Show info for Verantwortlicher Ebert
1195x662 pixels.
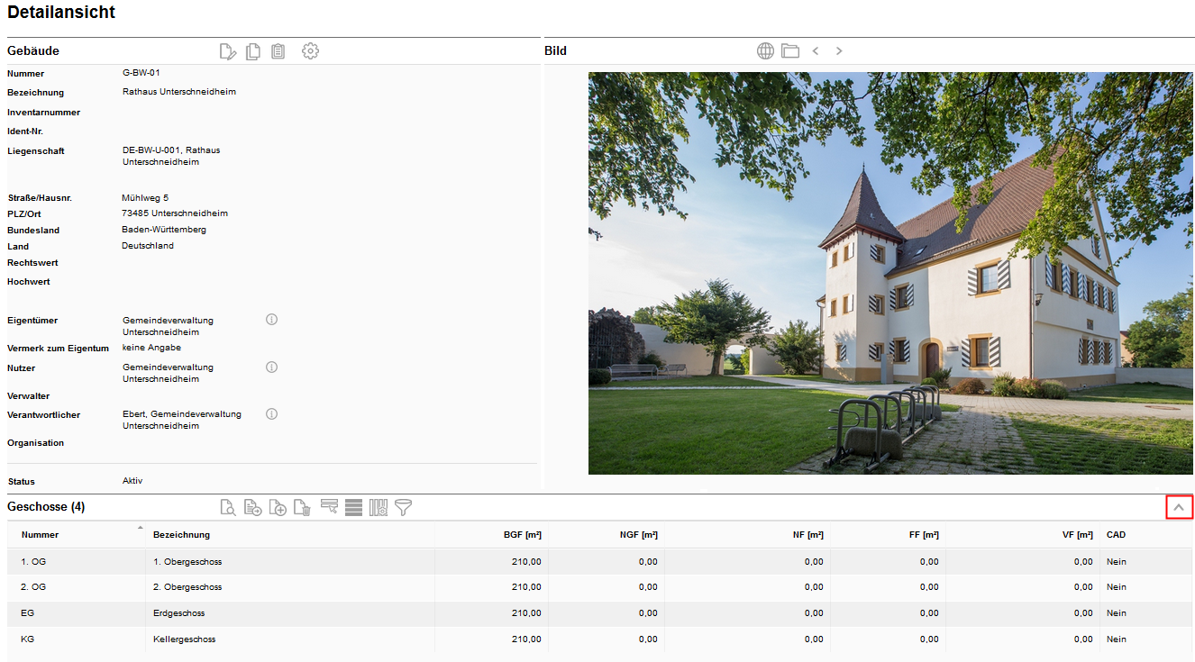pyautogui.click(x=271, y=414)
